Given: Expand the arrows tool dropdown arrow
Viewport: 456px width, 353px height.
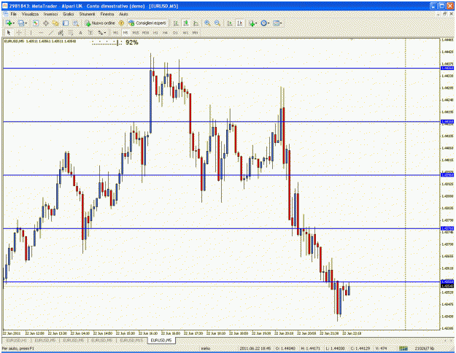Looking at the screenshot, I should pos(105,33).
